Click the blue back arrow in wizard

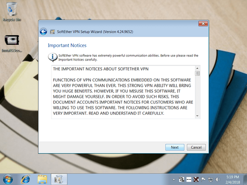[43, 32]
